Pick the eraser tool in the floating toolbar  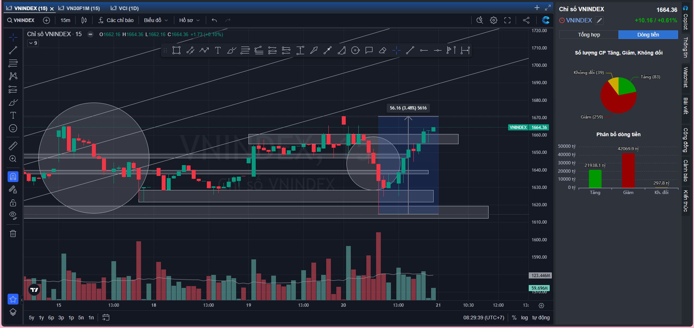pos(383,51)
